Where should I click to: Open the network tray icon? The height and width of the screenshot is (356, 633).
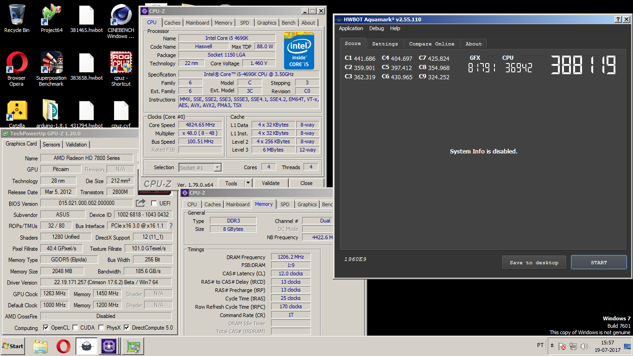[x=573, y=346]
